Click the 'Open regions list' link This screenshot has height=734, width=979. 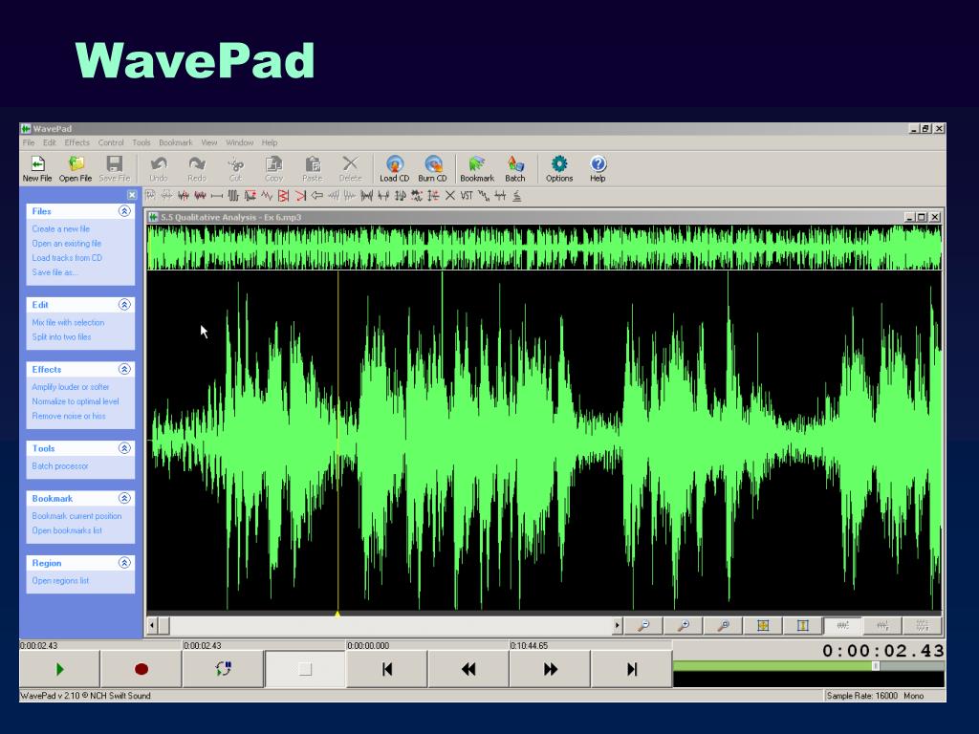[x=60, y=580]
